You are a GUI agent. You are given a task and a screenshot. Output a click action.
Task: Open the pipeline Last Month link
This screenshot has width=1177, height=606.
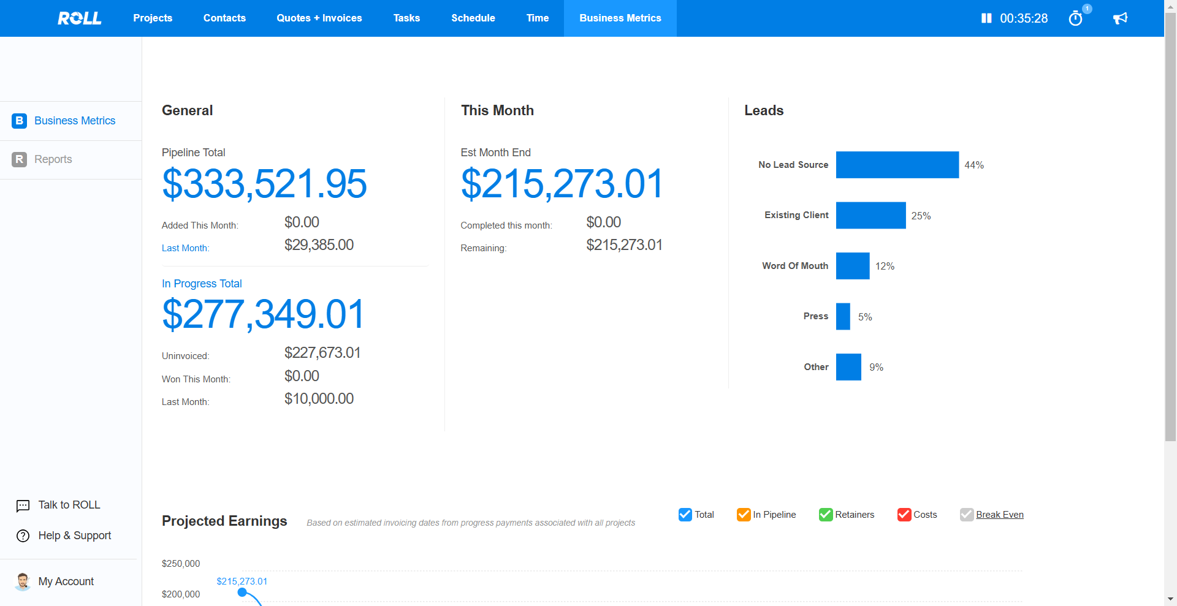(x=185, y=248)
